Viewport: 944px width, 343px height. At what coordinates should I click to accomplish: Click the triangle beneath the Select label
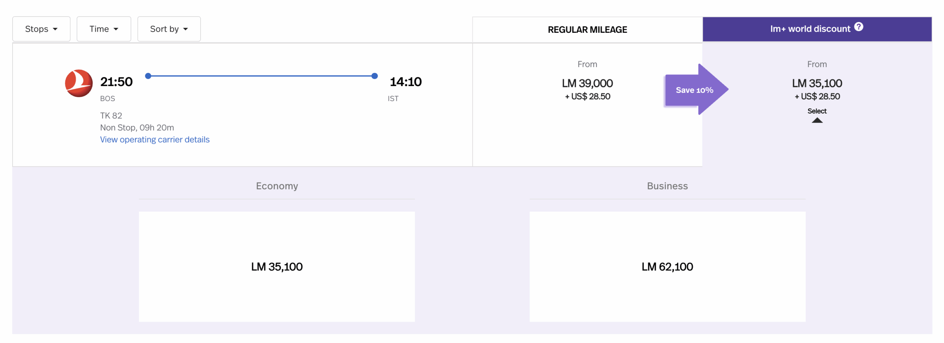point(817,120)
